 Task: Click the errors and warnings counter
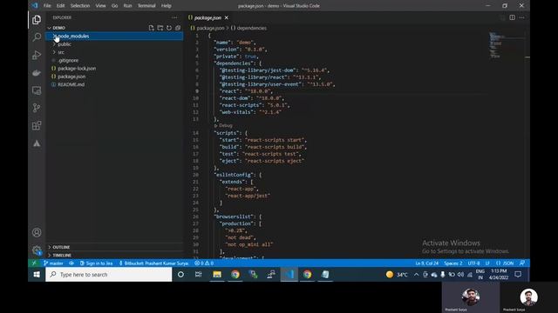pos(204,263)
